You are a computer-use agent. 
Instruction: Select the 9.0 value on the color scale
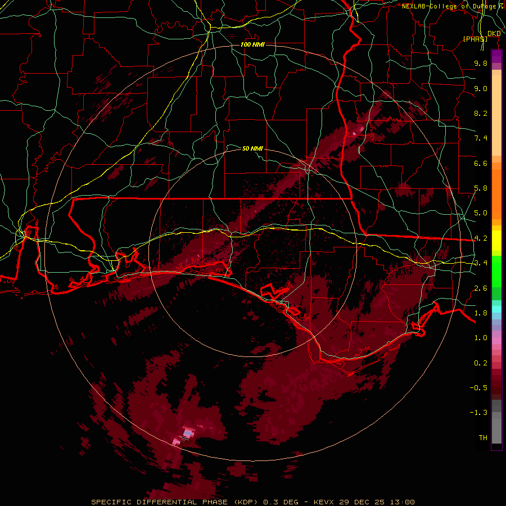481,88
